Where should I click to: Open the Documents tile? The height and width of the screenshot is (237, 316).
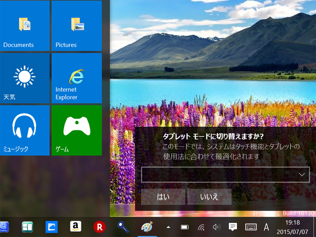point(24,26)
